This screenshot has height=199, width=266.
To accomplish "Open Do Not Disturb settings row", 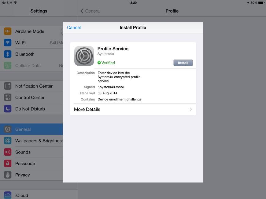I will (x=31, y=109).
